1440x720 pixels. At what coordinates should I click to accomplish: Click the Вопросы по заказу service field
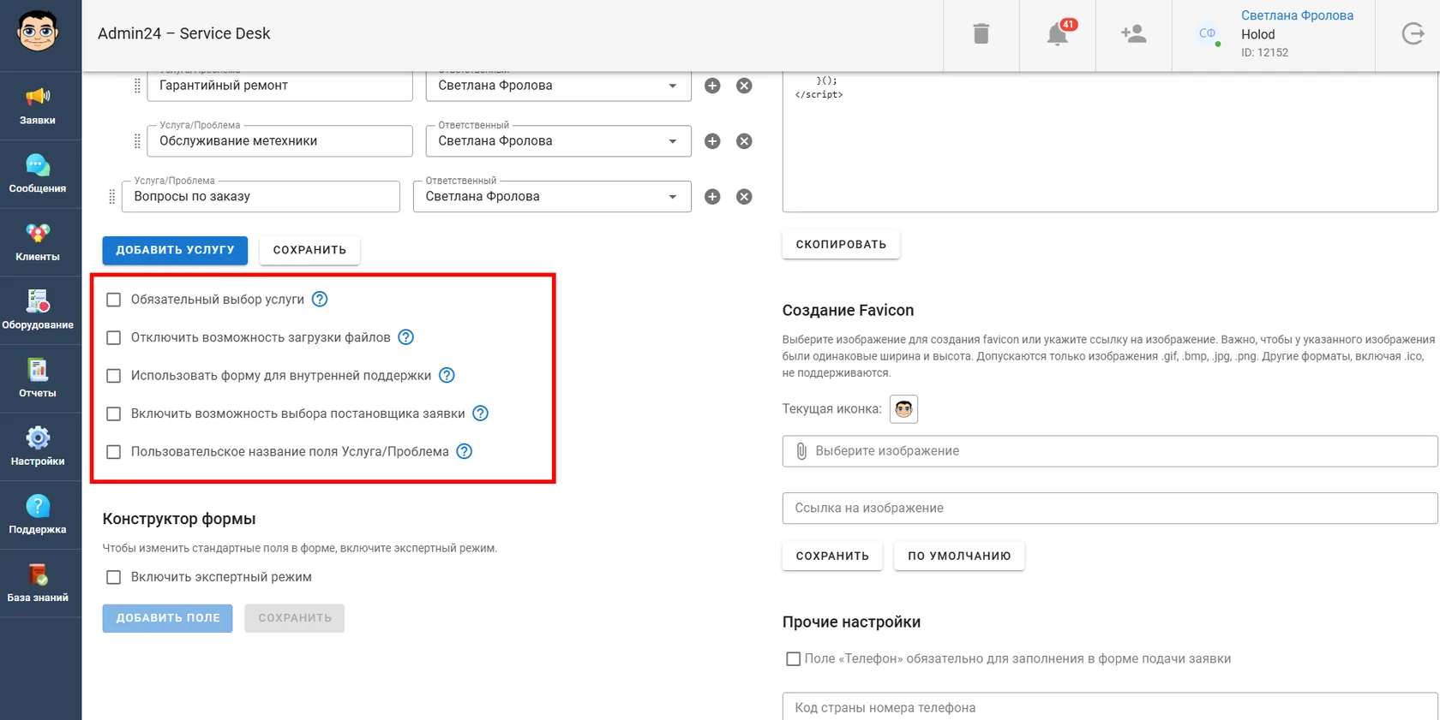pos(261,197)
